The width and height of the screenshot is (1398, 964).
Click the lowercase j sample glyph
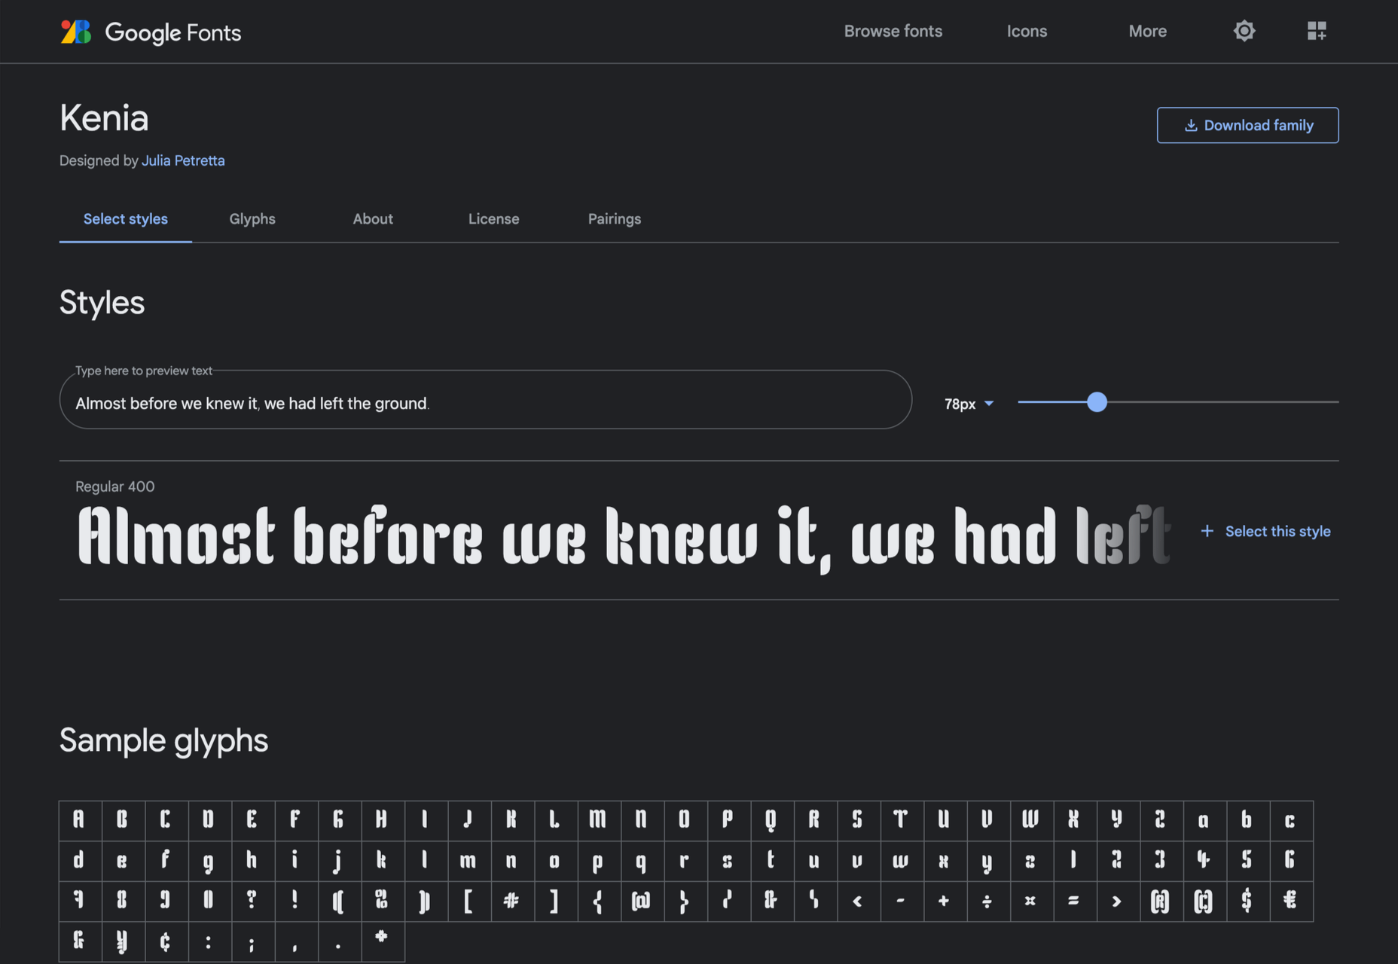[x=338, y=860]
